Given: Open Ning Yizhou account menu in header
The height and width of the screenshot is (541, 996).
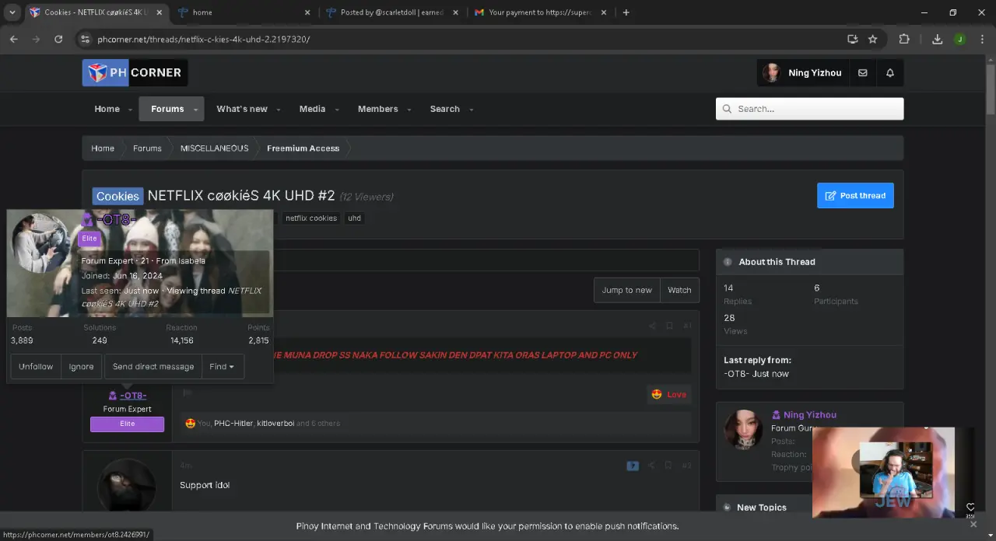Looking at the screenshot, I should pyautogui.click(x=803, y=72).
